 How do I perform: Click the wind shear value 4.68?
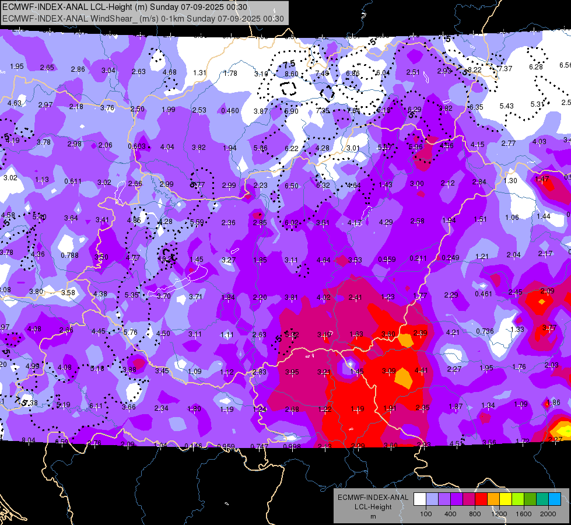click(x=169, y=72)
